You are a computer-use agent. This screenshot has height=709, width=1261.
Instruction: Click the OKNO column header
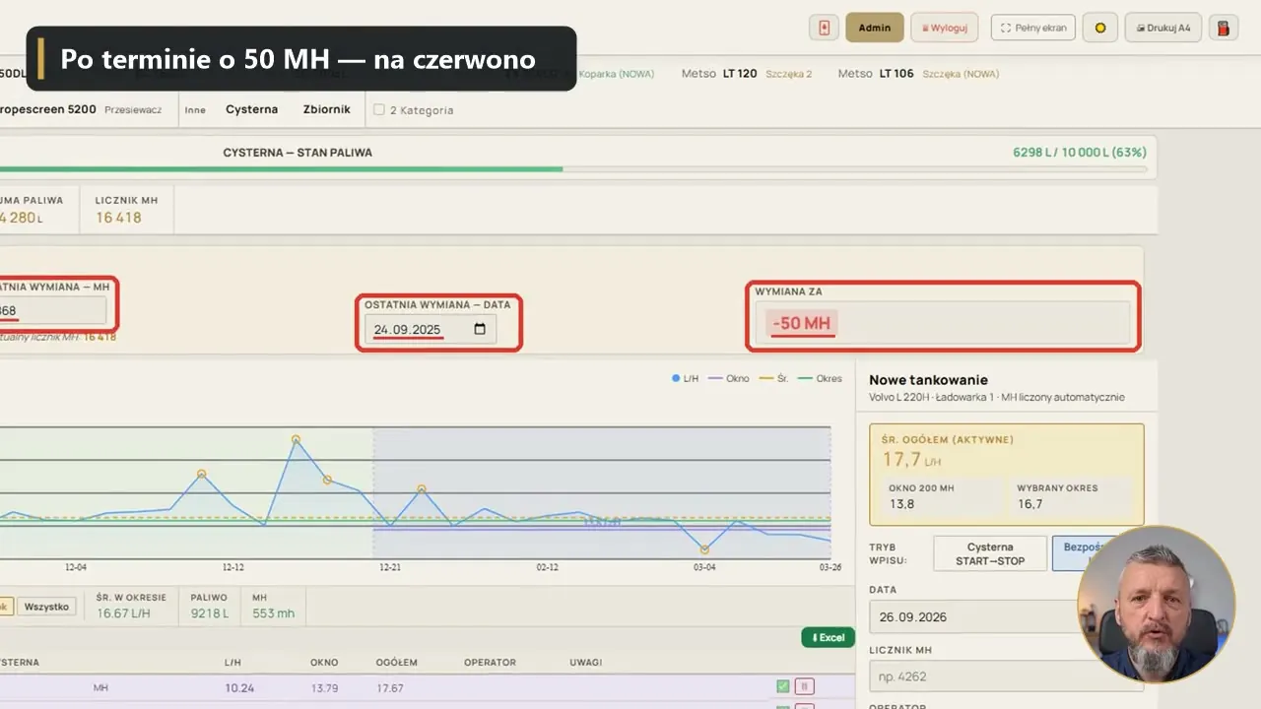(x=324, y=663)
